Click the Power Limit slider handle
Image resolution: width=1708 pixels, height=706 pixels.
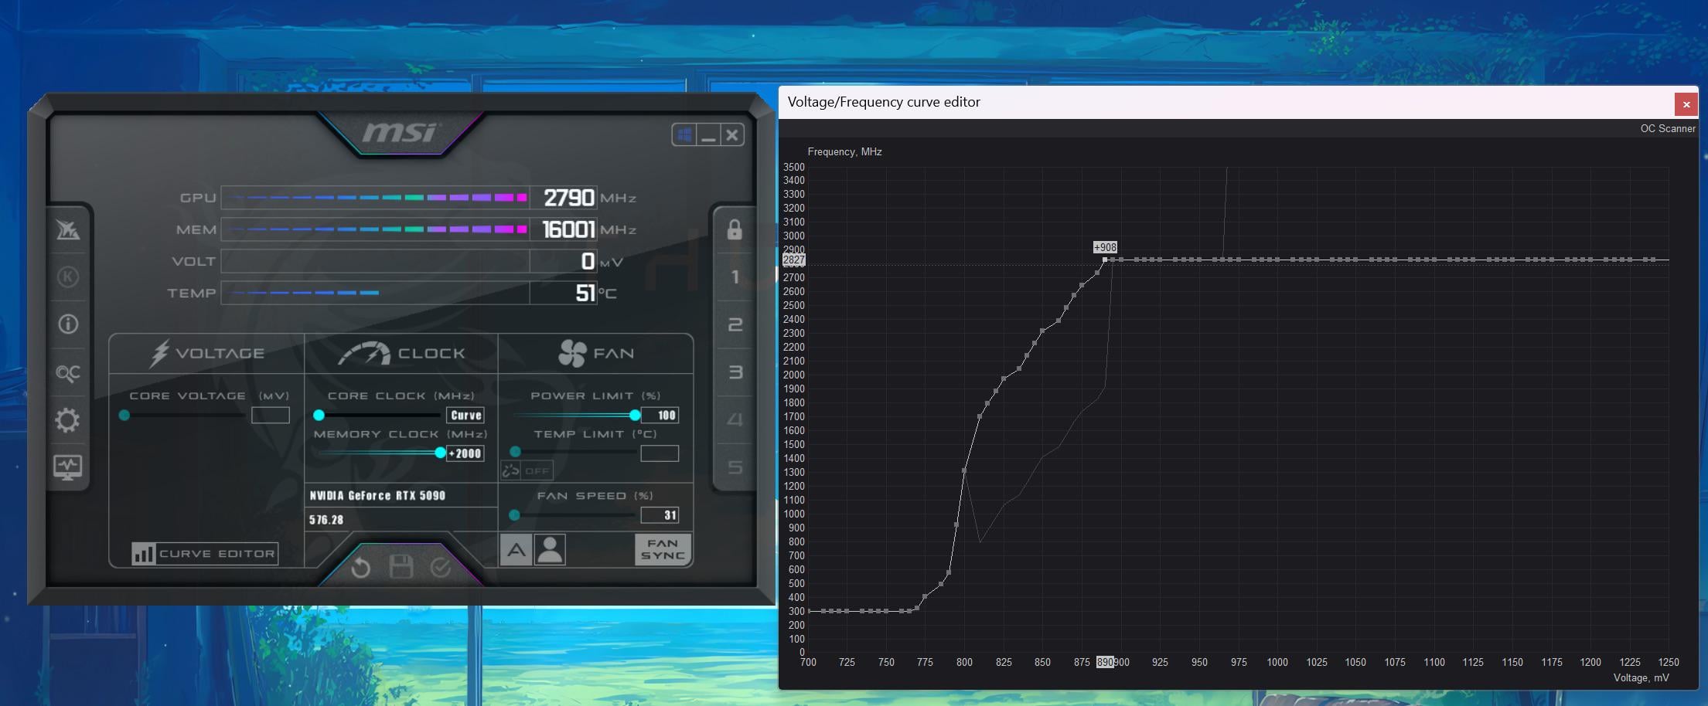pyautogui.click(x=635, y=416)
